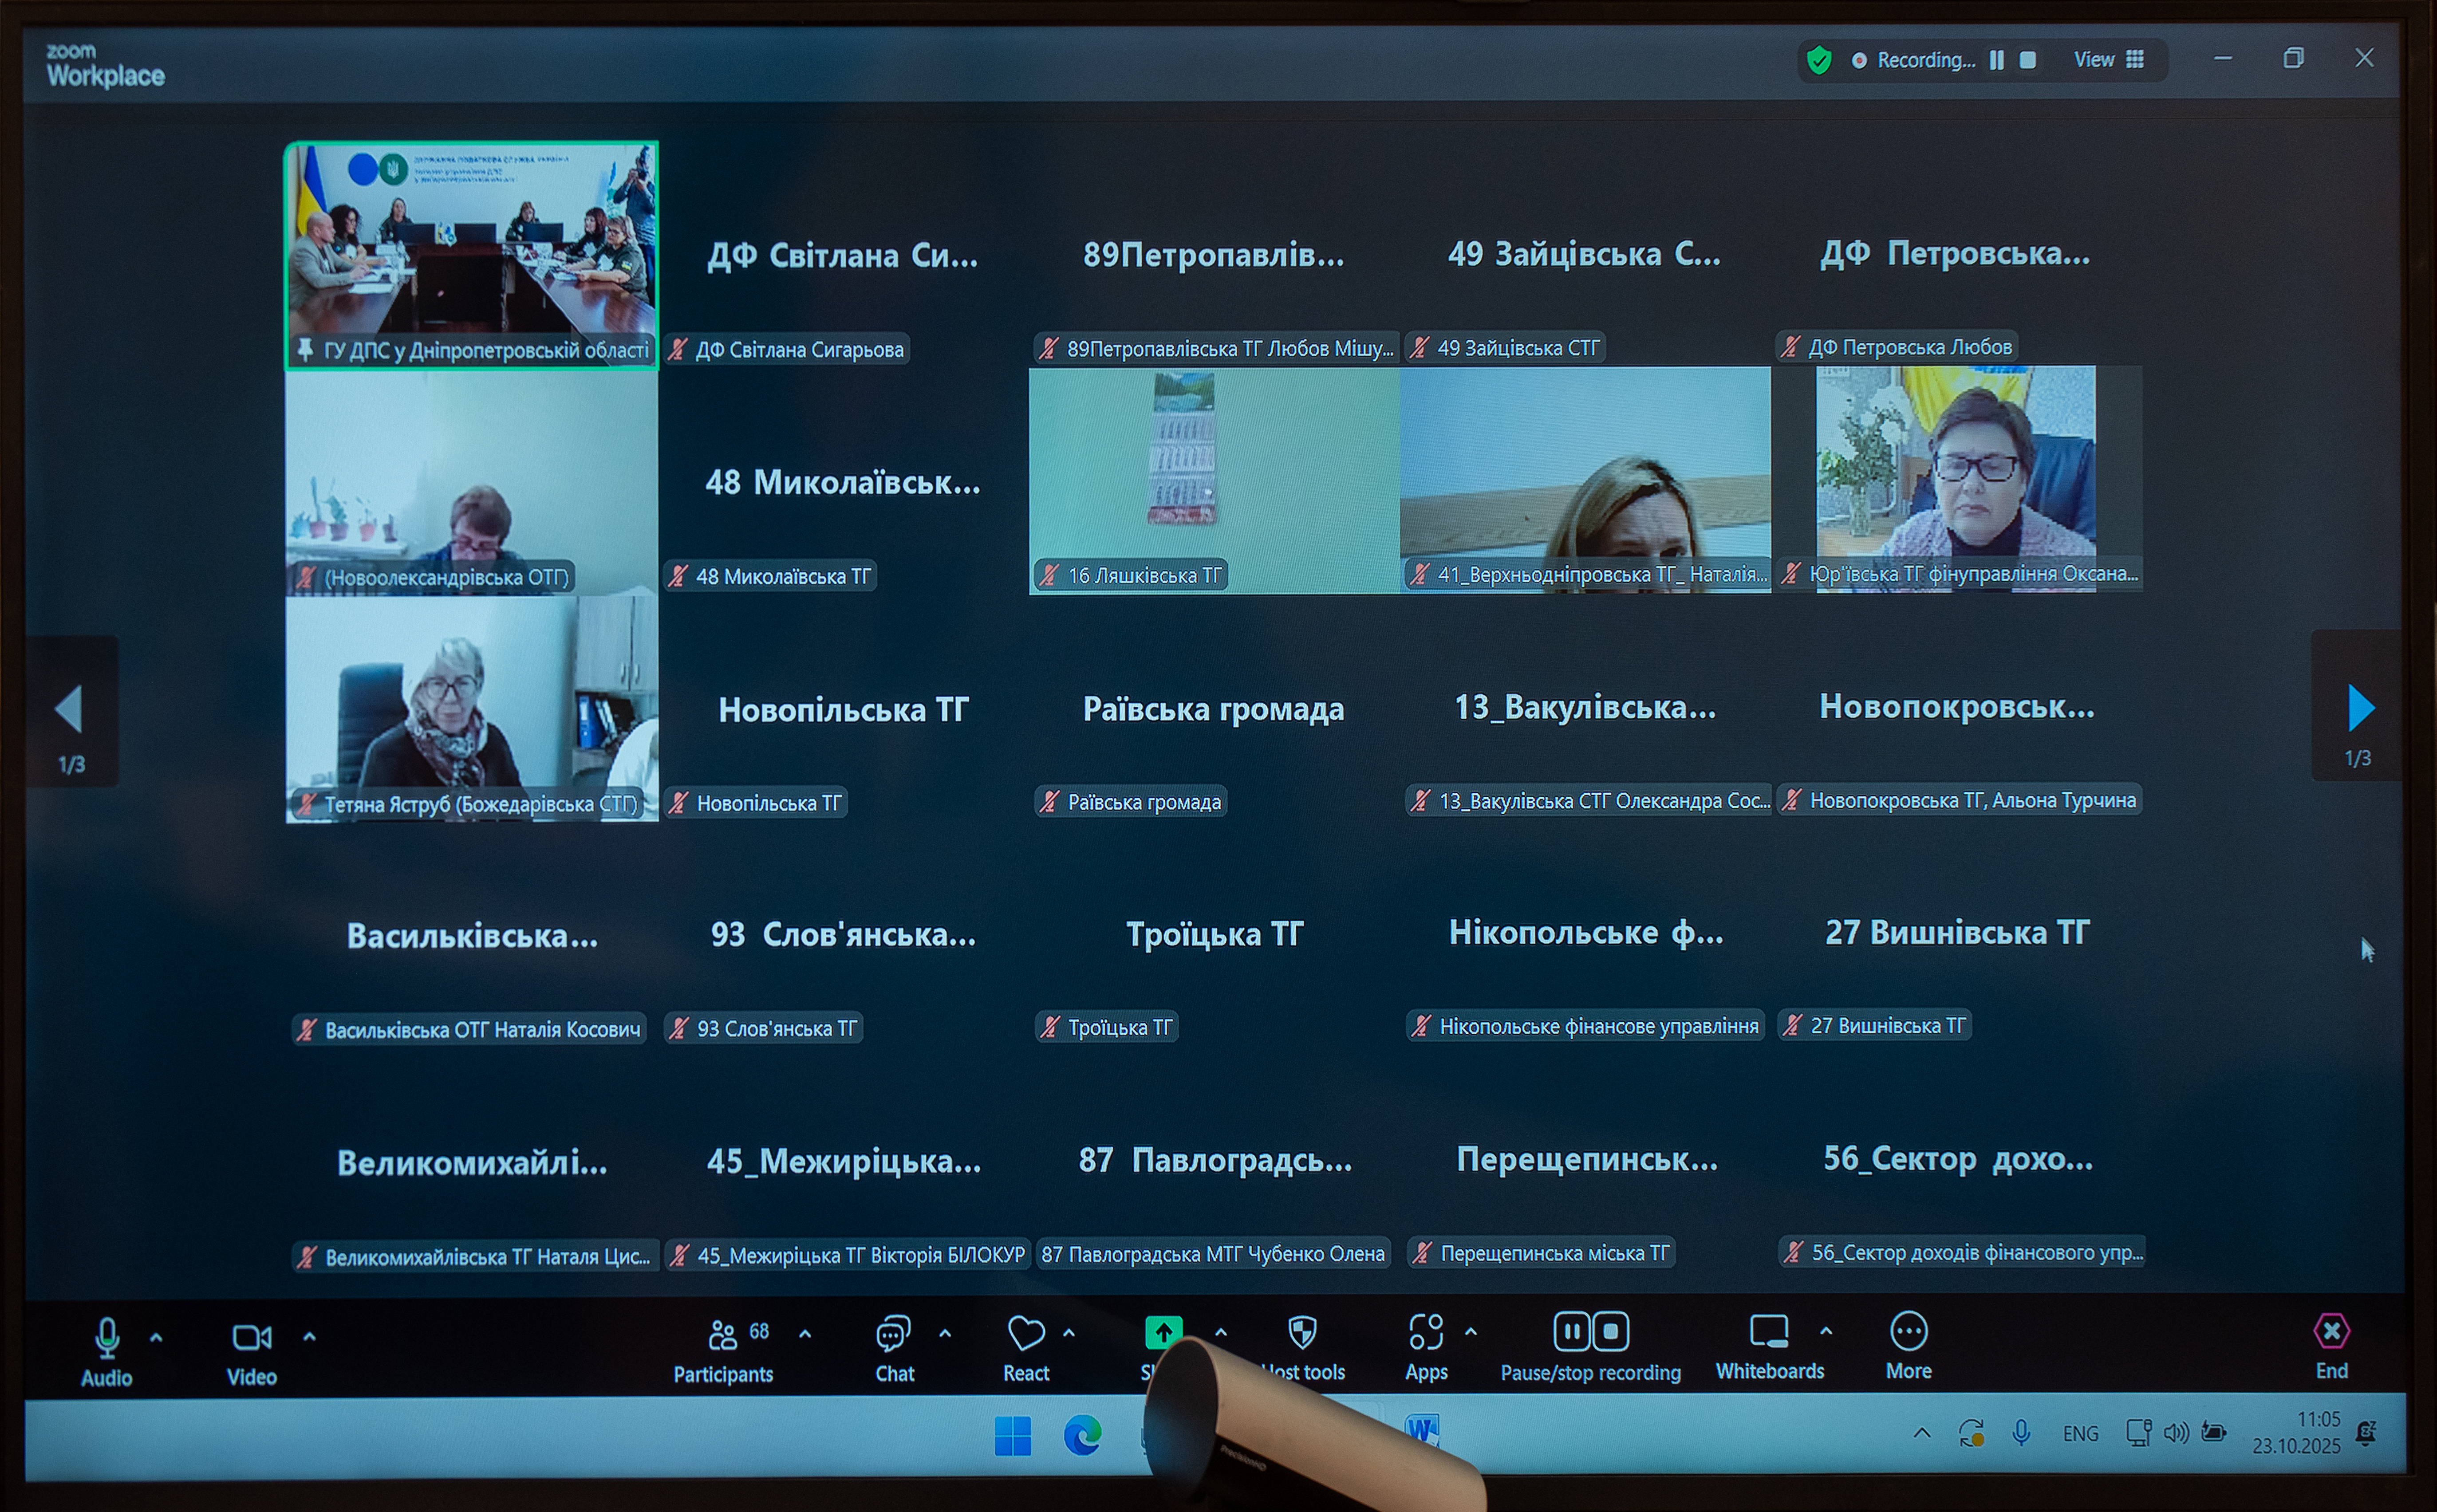Expand video options arrow next to Video
The height and width of the screenshot is (1512, 2437).
click(310, 1337)
